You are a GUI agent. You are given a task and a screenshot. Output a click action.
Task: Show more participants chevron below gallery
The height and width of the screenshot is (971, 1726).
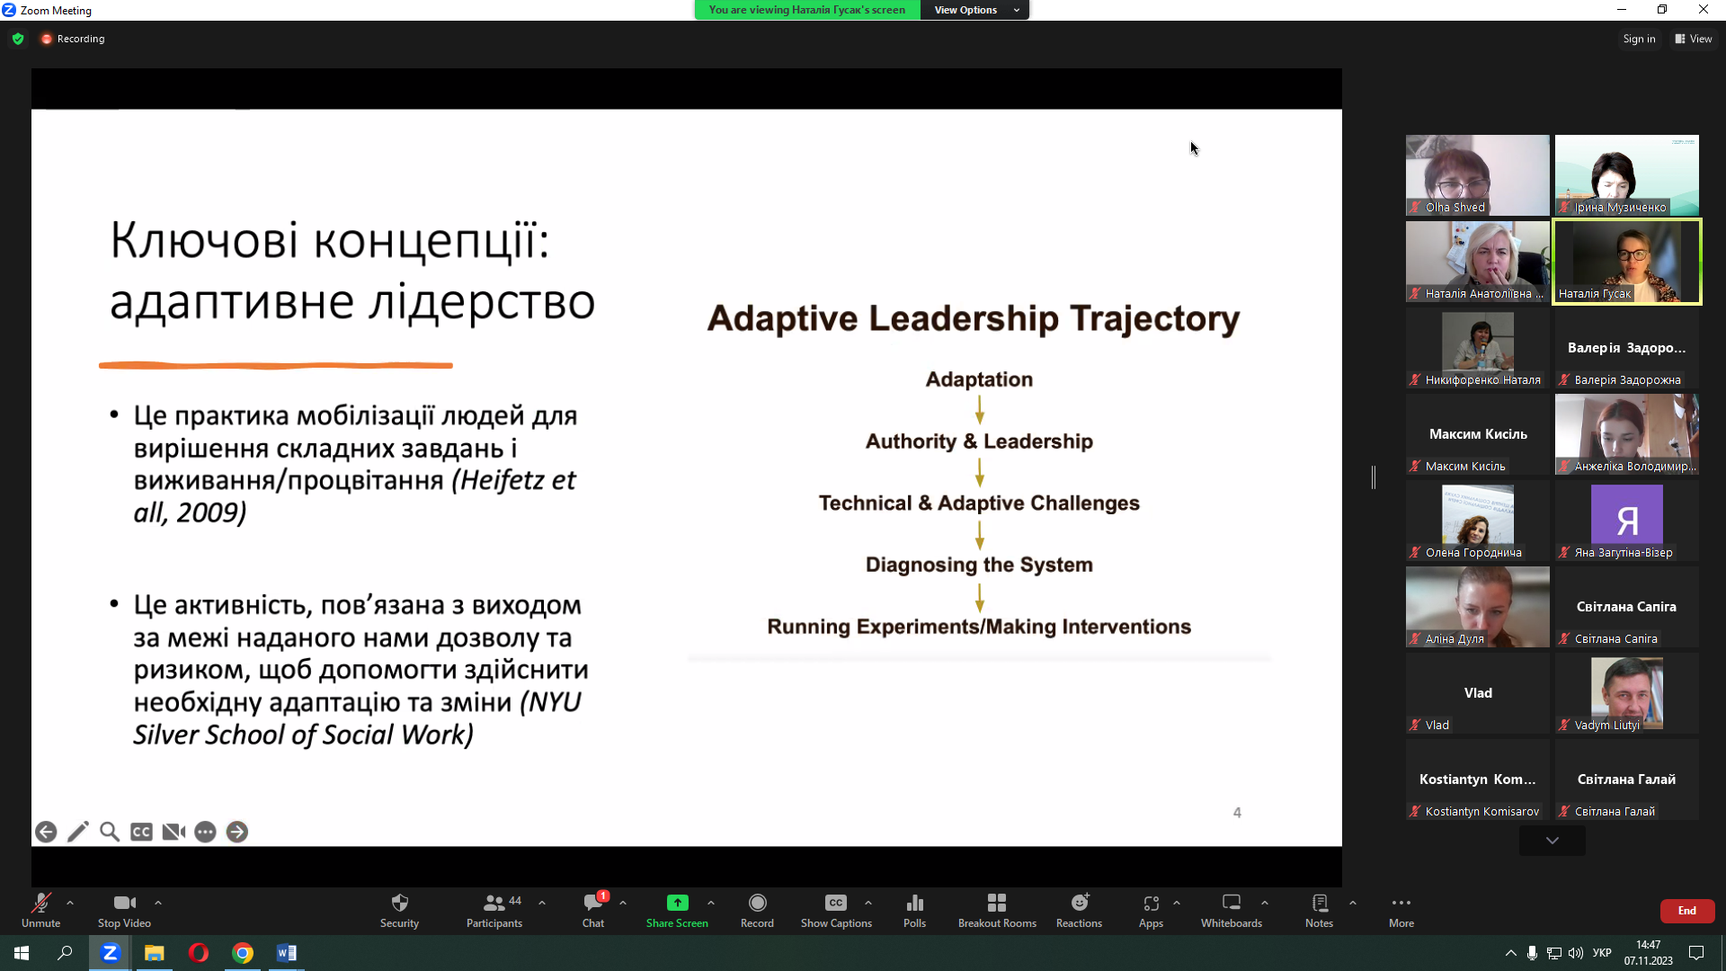click(x=1552, y=841)
